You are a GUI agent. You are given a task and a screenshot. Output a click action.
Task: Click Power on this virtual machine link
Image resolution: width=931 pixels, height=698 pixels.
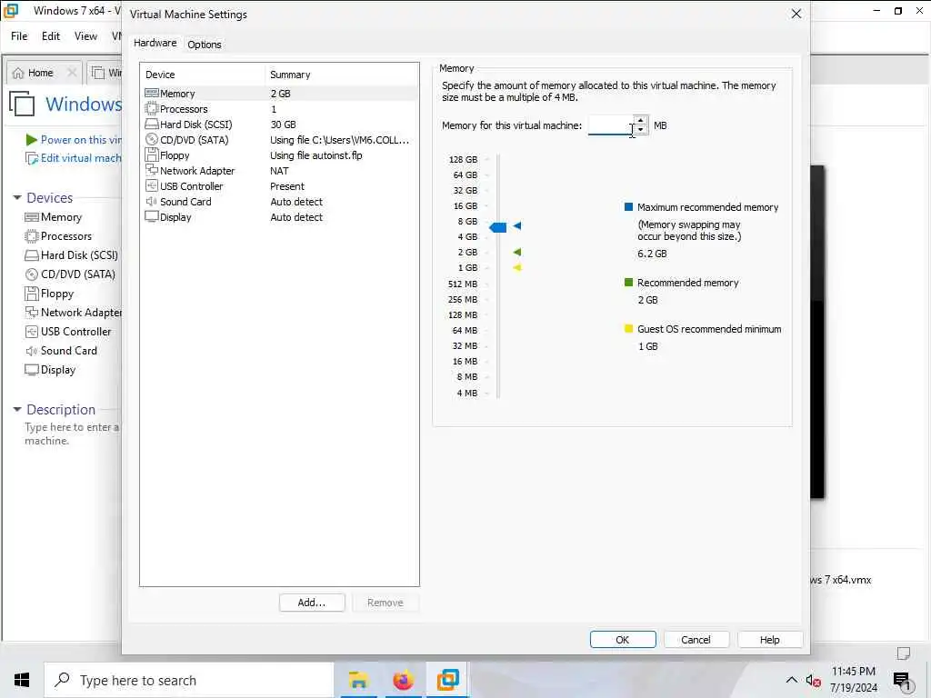[81, 139]
